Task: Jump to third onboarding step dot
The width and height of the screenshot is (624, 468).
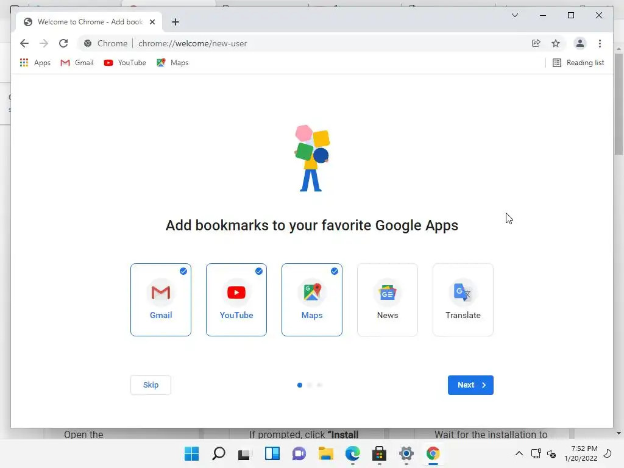Action: tap(319, 385)
